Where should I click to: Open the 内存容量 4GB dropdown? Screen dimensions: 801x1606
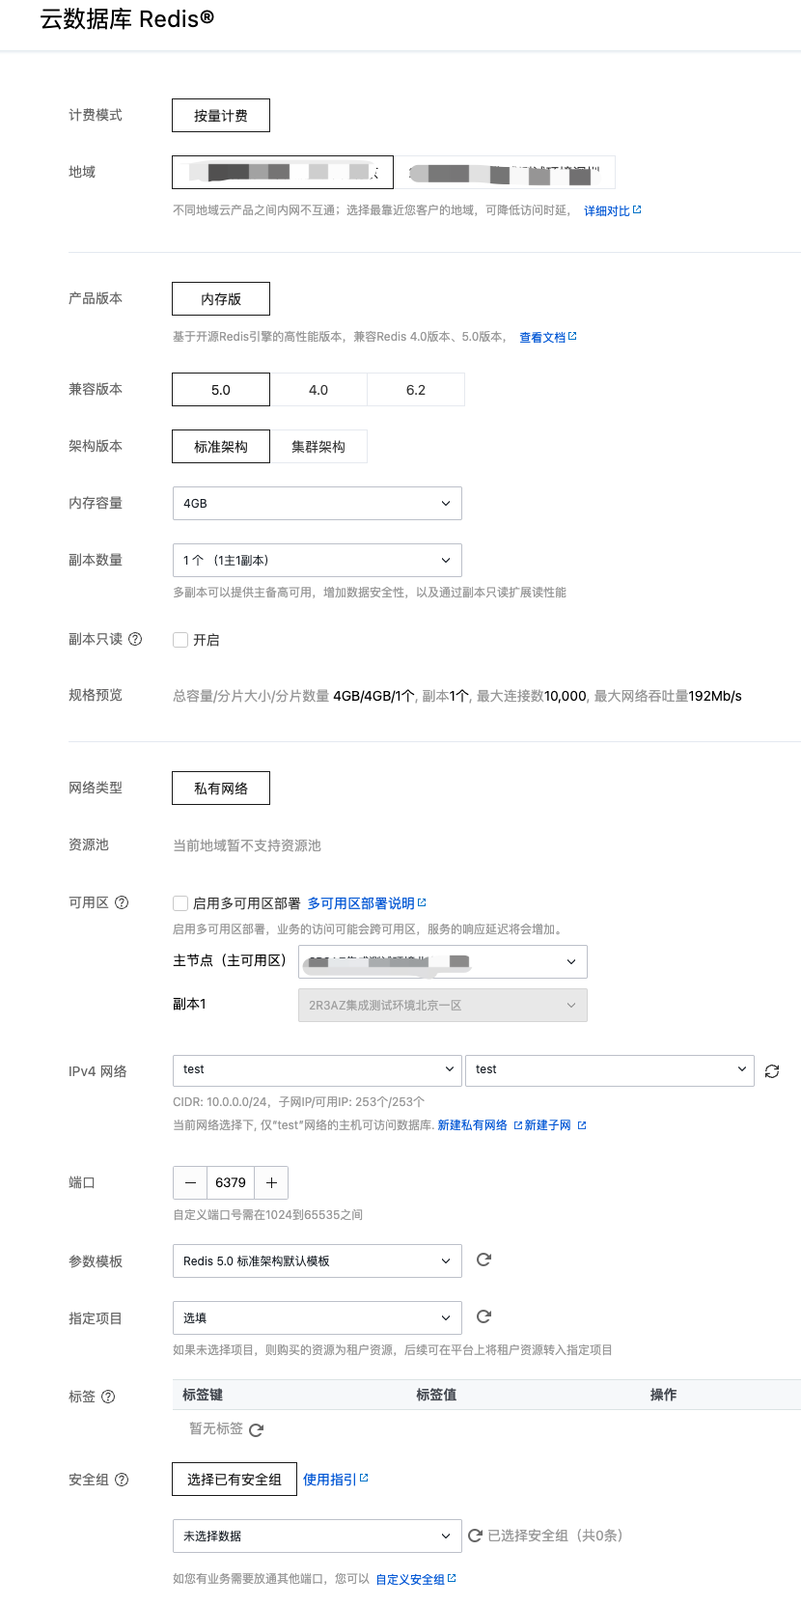(x=317, y=504)
